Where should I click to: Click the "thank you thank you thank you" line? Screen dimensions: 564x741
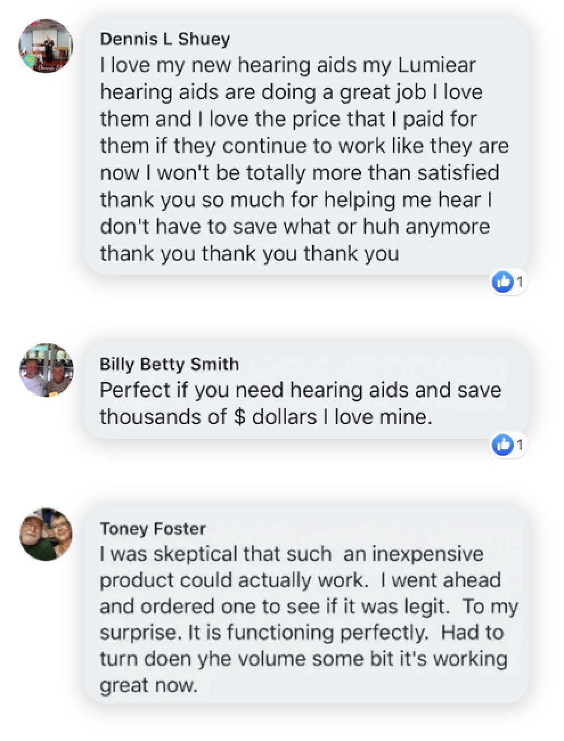(x=249, y=253)
